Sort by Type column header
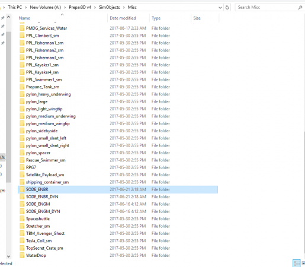The width and height of the screenshot is (305, 267). tap(156, 18)
